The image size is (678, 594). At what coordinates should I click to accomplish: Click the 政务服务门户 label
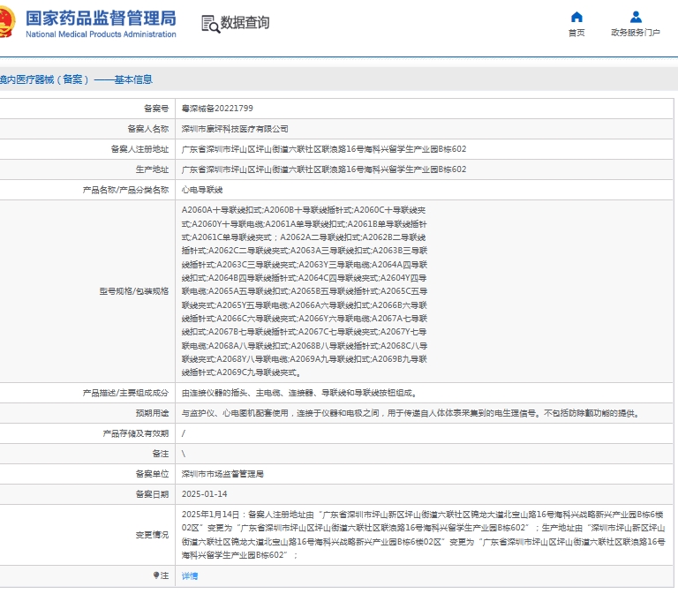[636, 33]
